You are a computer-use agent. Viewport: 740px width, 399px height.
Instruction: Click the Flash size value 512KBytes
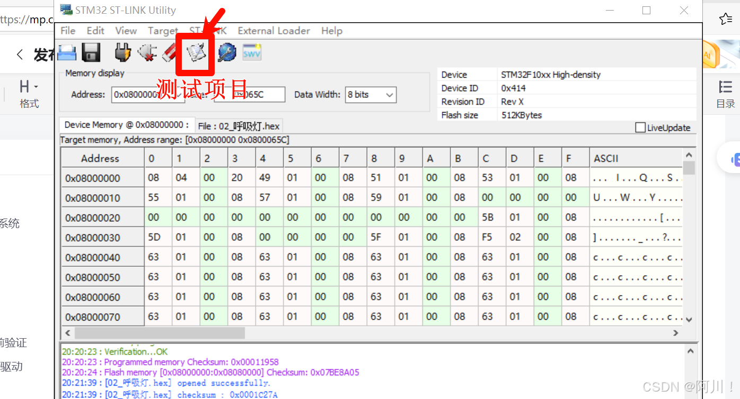[522, 115]
